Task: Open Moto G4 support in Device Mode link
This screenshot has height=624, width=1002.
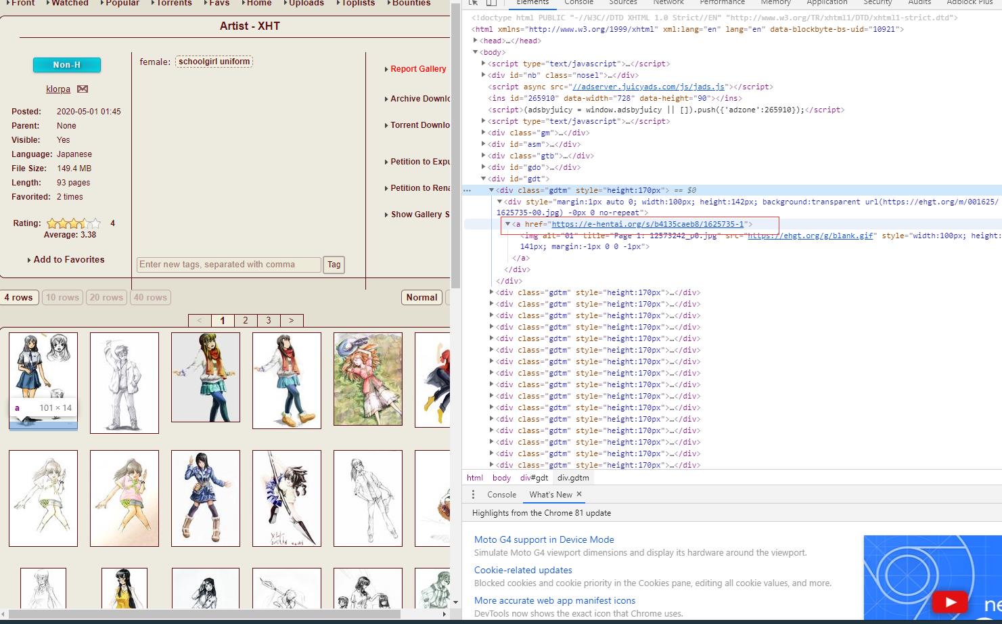Action: tap(544, 539)
